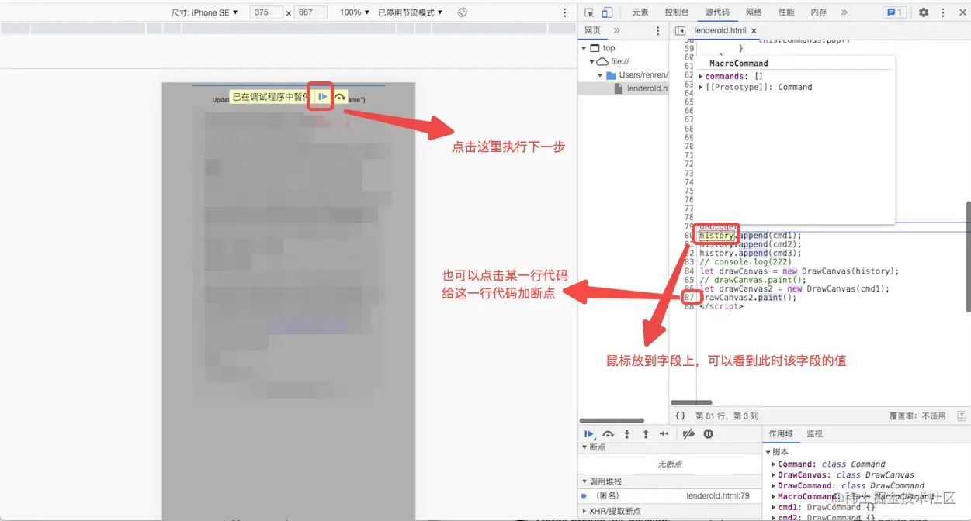Open the device size iPhone SE dropdown
The image size is (971, 521).
(203, 12)
